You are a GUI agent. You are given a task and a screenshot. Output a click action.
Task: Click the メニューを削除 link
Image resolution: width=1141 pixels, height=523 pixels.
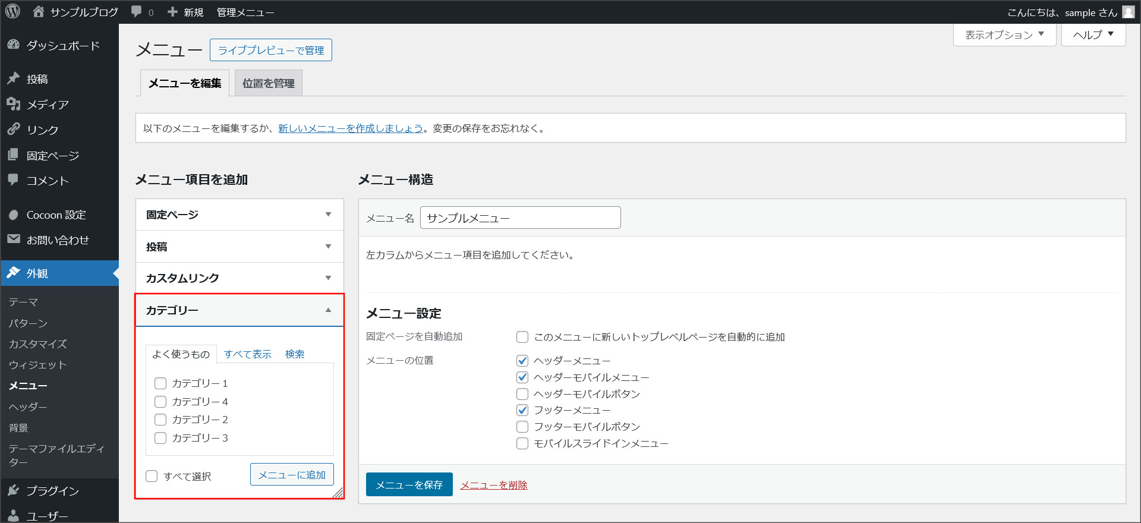click(493, 485)
